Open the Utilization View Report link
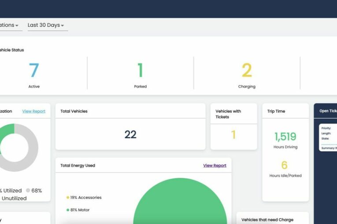This screenshot has width=337, height=224. [x=34, y=111]
